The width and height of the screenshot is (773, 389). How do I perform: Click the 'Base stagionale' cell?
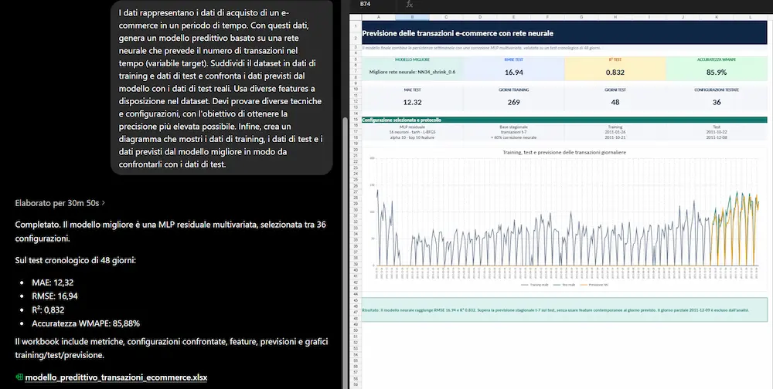[x=514, y=127]
